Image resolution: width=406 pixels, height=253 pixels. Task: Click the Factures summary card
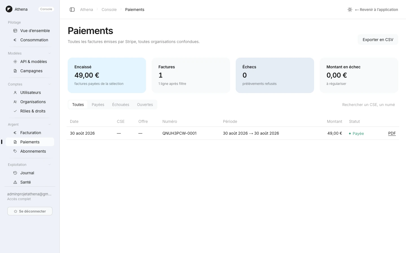click(191, 75)
